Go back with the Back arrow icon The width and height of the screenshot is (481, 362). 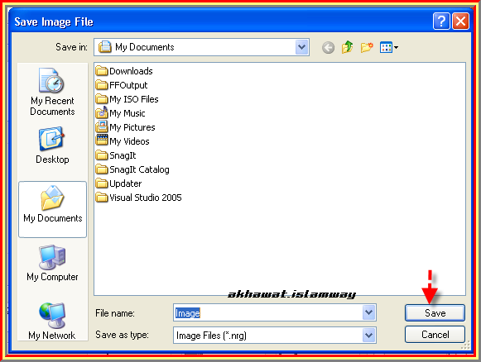(x=328, y=47)
